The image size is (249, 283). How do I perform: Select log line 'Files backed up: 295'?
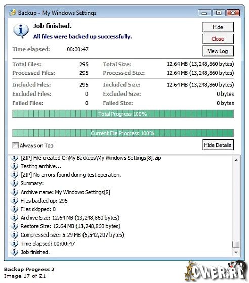coord(44,201)
